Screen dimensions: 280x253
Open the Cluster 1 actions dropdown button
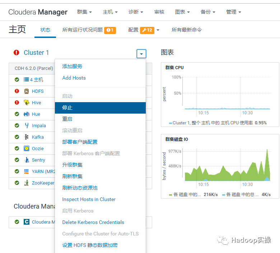(141, 54)
